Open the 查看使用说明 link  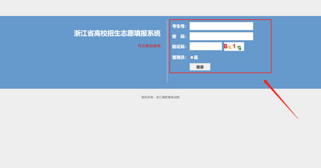(x=149, y=46)
